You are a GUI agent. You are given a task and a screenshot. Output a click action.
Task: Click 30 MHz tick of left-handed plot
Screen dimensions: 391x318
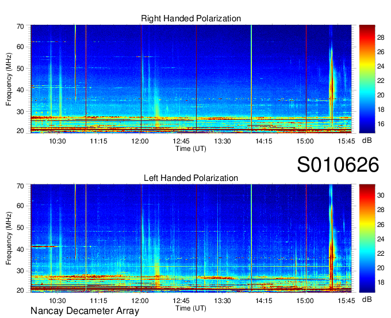click(x=20, y=271)
